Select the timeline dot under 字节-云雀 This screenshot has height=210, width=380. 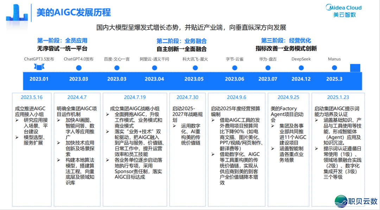[235, 68]
